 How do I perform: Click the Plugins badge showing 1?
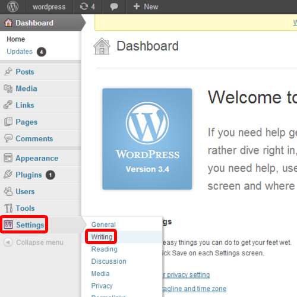pyautogui.click(x=50, y=175)
